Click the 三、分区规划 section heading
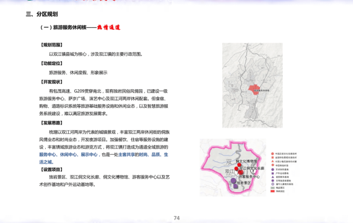The width and height of the screenshot is (353, 223). (x=42, y=14)
